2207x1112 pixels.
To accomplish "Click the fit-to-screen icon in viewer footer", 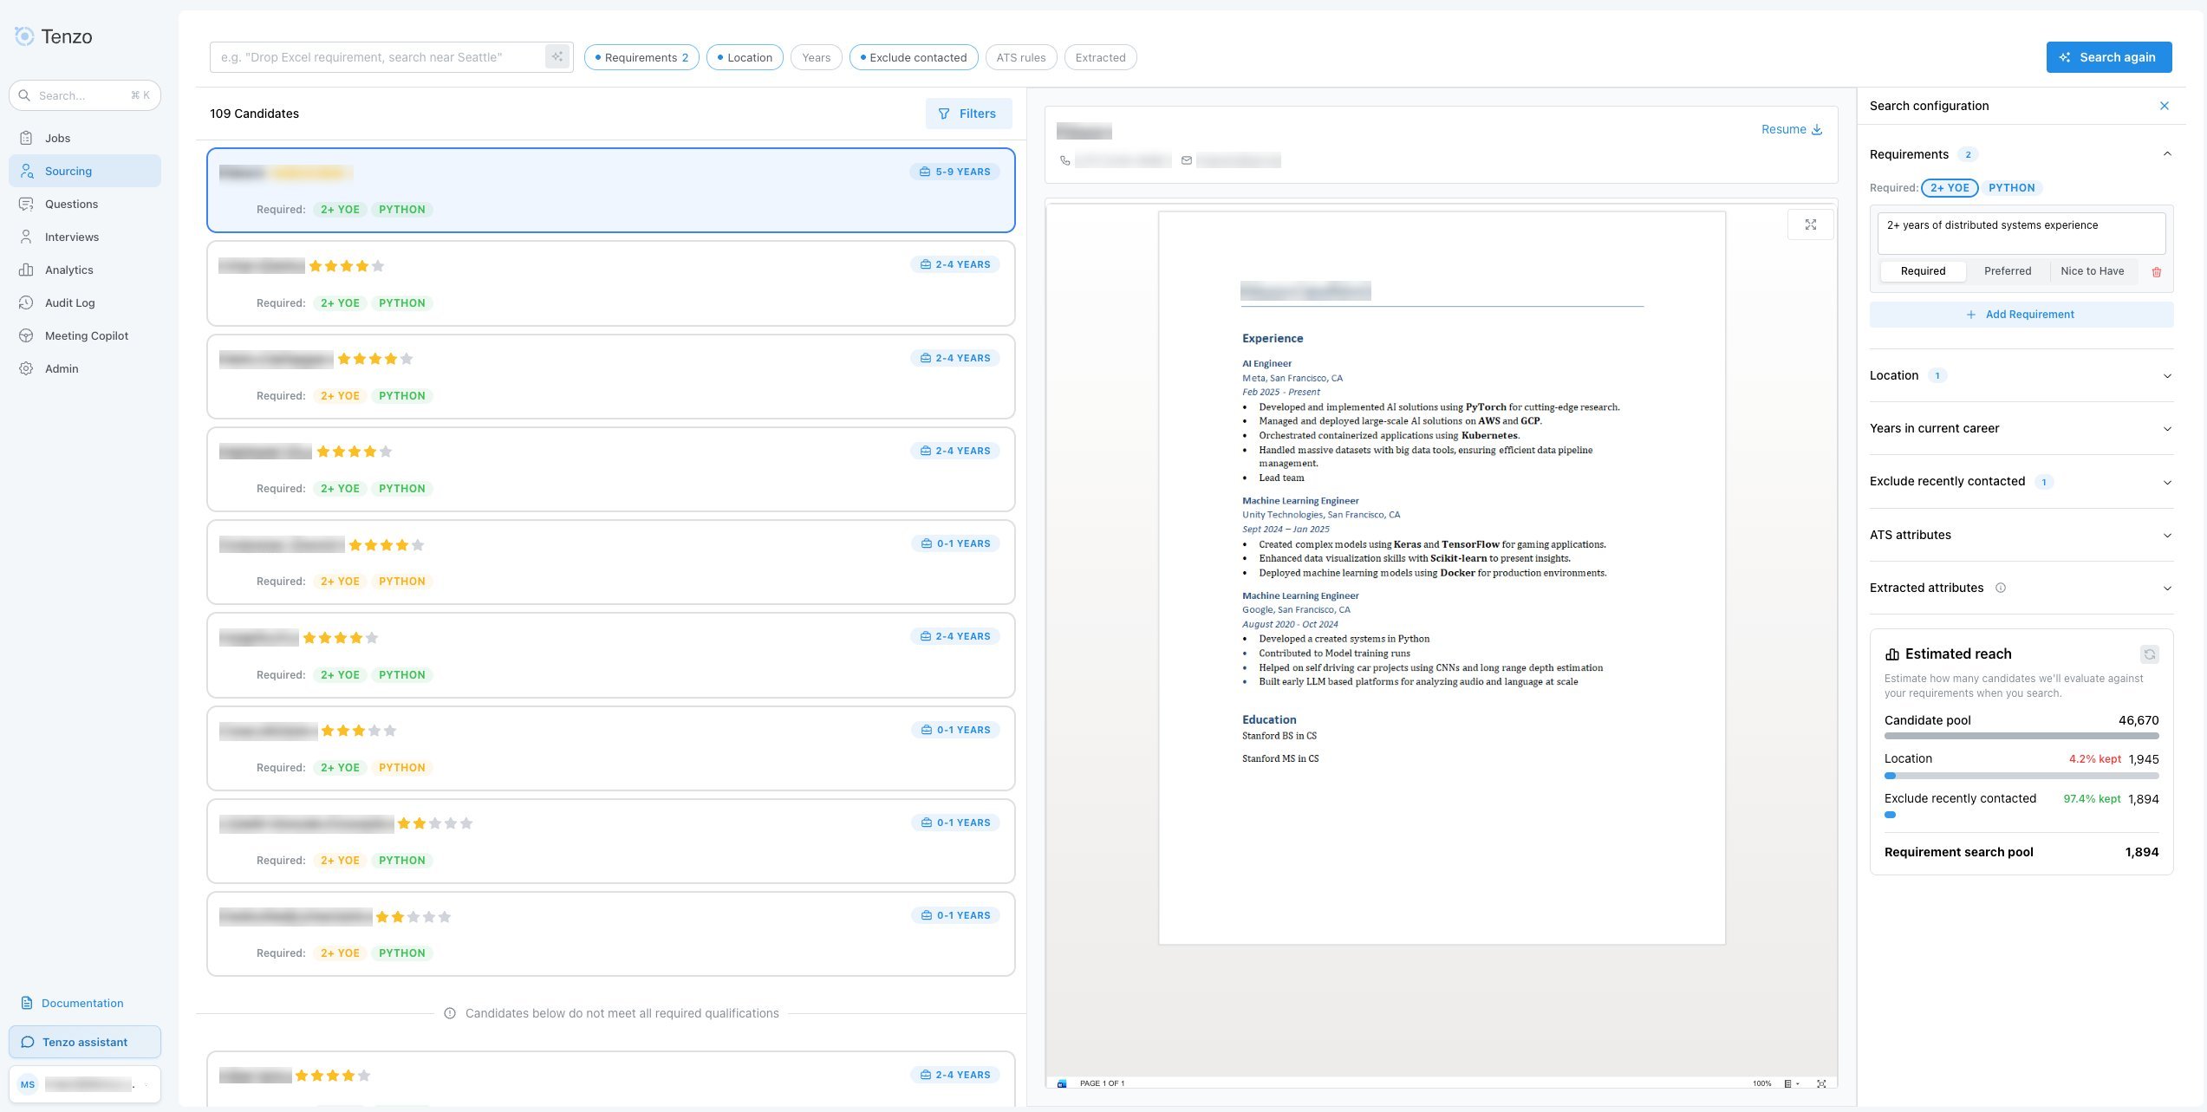I will coord(1821,1083).
